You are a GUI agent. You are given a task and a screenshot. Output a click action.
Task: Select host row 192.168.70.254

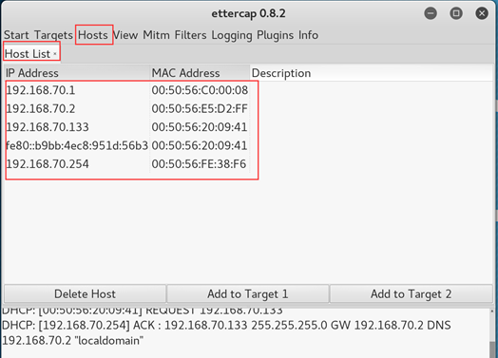(x=248, y=163)
